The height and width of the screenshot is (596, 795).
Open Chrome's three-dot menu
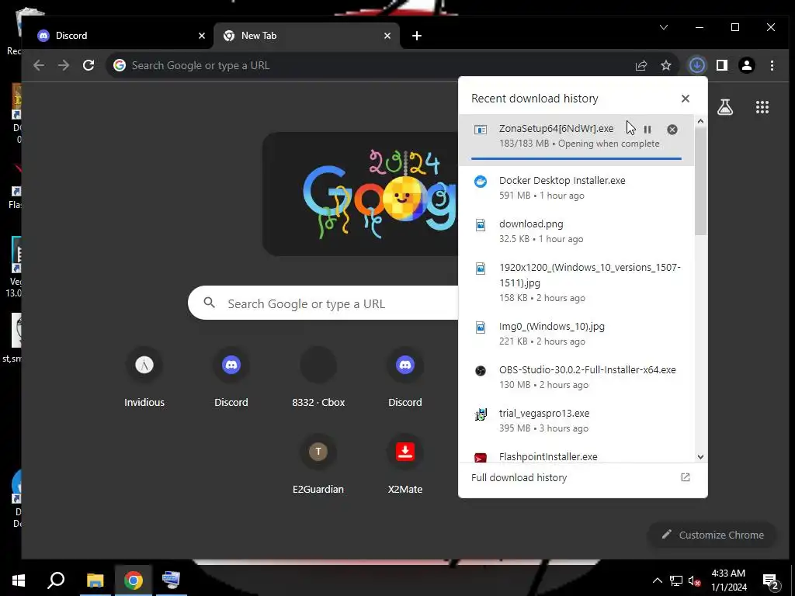tap(772, 65)
